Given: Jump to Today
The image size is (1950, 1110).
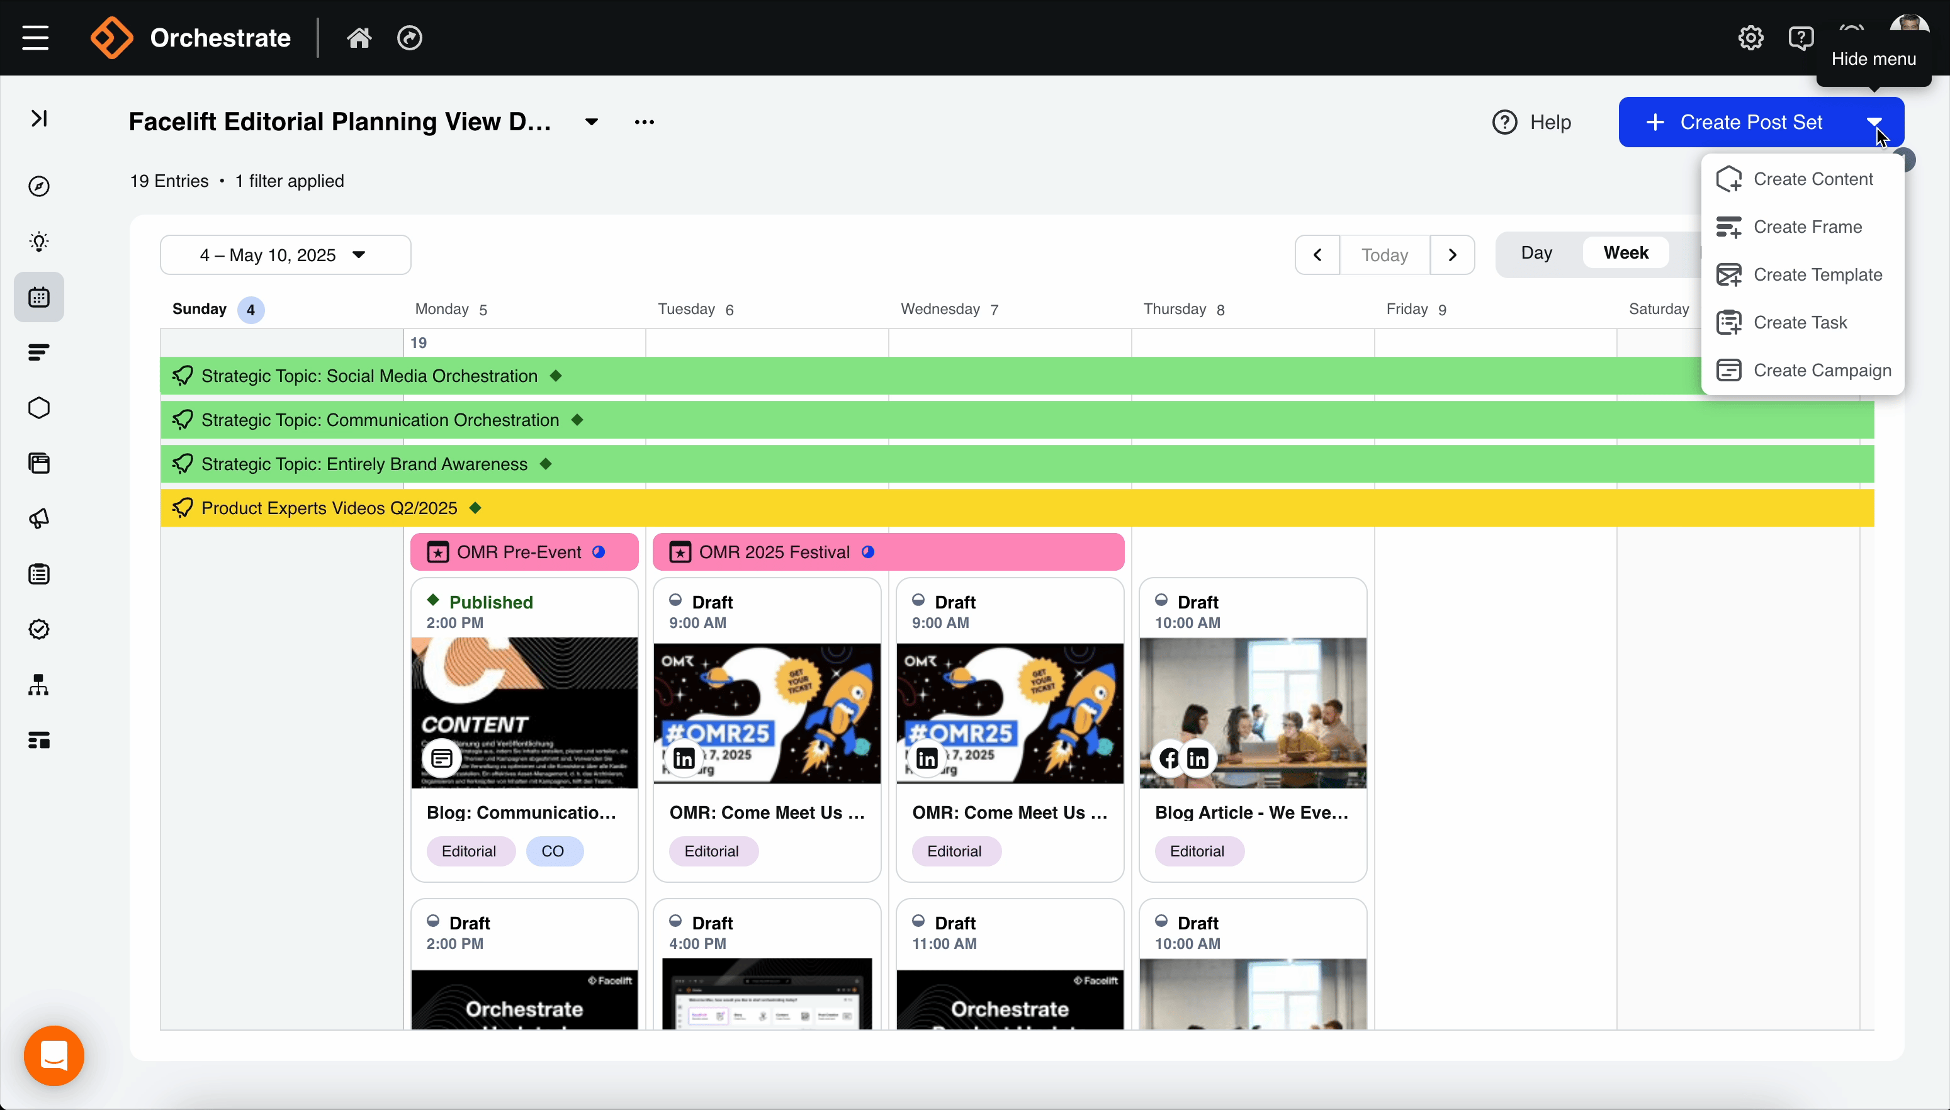Looking at the screenshot, I should (1385, 255).
